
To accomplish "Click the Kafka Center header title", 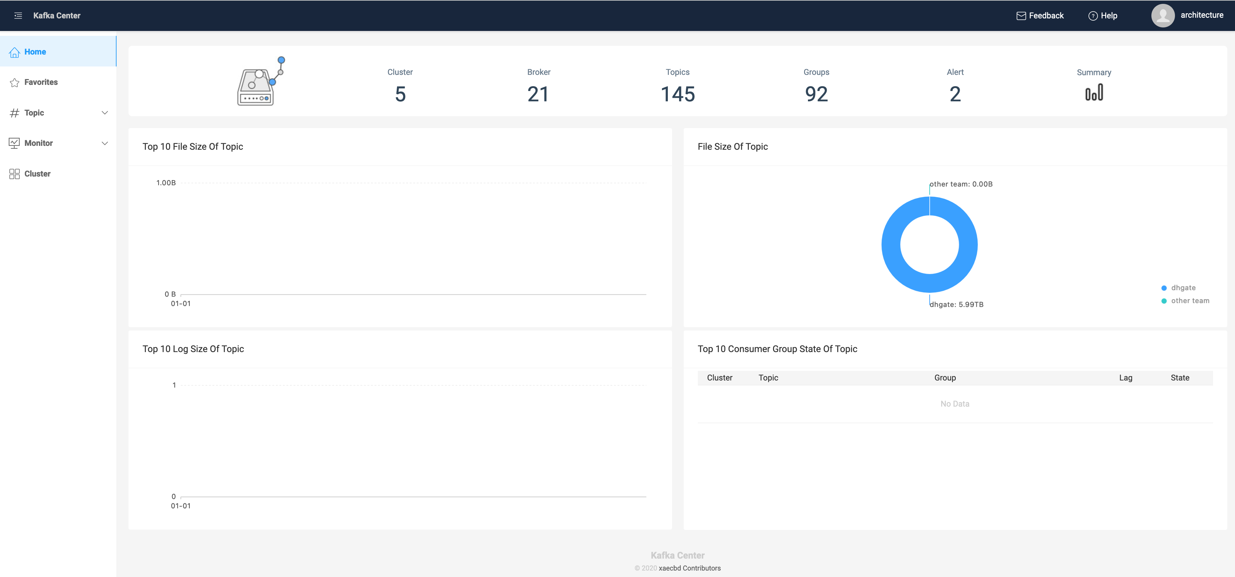I will click(x=56, y=15).
